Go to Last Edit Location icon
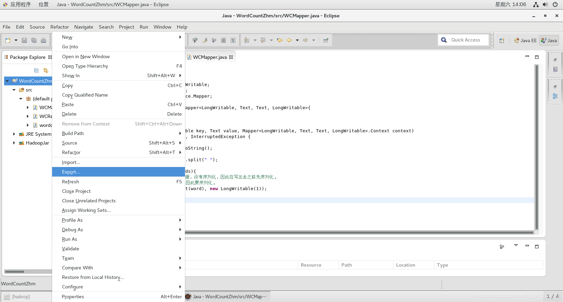This screenshot has width=563, height=302. pos(280,40)
